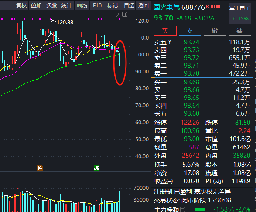Click the blue 卖 sell button
This screenshot has width=256, height=212.
click(x=190, y=31)
